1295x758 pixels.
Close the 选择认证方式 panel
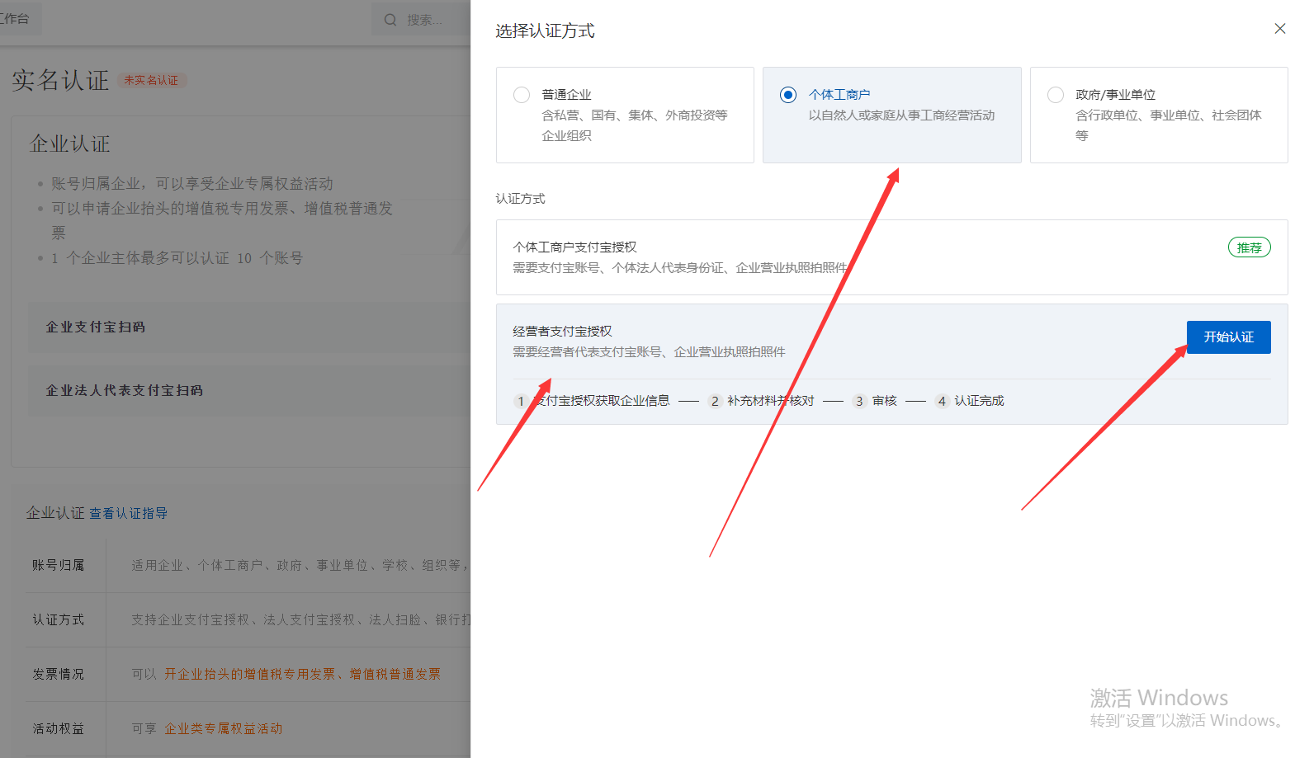[x=1279, y=29]
